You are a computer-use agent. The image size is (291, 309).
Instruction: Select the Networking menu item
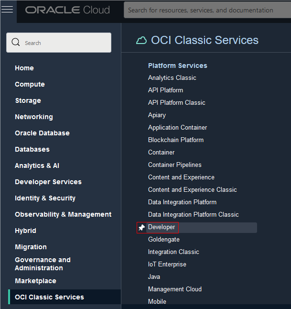pyautogui.click(x=34, y=117)
